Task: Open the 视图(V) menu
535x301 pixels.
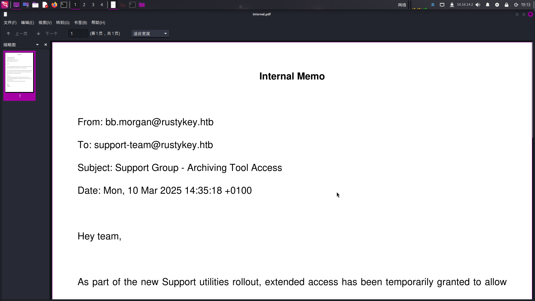Action: click(x=45, y=23)
